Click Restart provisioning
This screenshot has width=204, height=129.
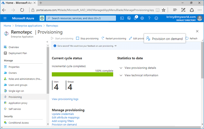(114, 39)
